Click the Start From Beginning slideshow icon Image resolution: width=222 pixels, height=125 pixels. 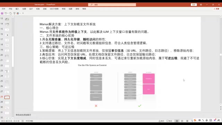[x=14, y=13]
